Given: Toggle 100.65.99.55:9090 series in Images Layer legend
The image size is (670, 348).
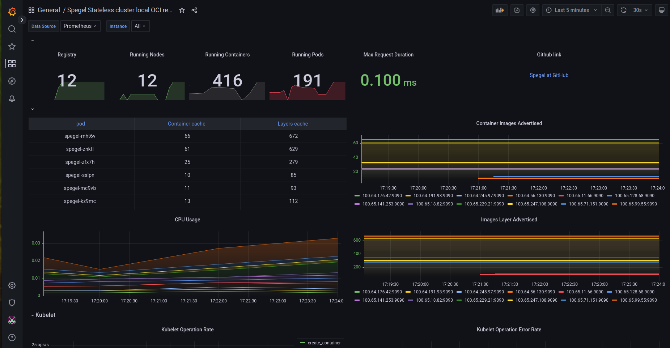Looking at the screenshot, I should point(639,300).
